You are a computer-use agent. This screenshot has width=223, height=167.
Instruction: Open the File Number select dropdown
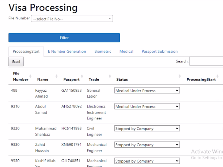72,19
